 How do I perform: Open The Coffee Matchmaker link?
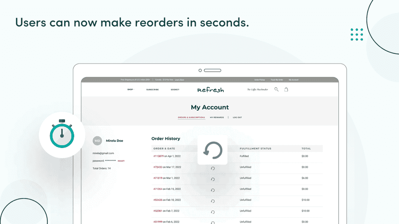[257, 90]
